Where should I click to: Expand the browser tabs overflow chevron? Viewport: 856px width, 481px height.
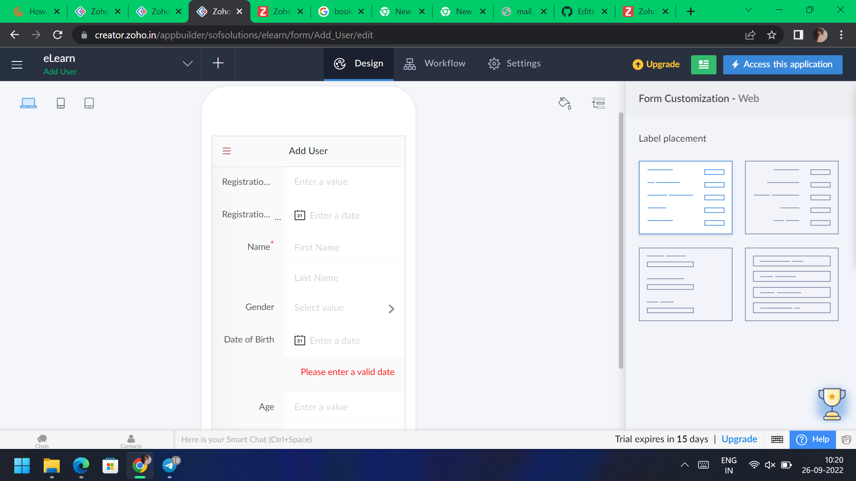[x=749, y=10]
